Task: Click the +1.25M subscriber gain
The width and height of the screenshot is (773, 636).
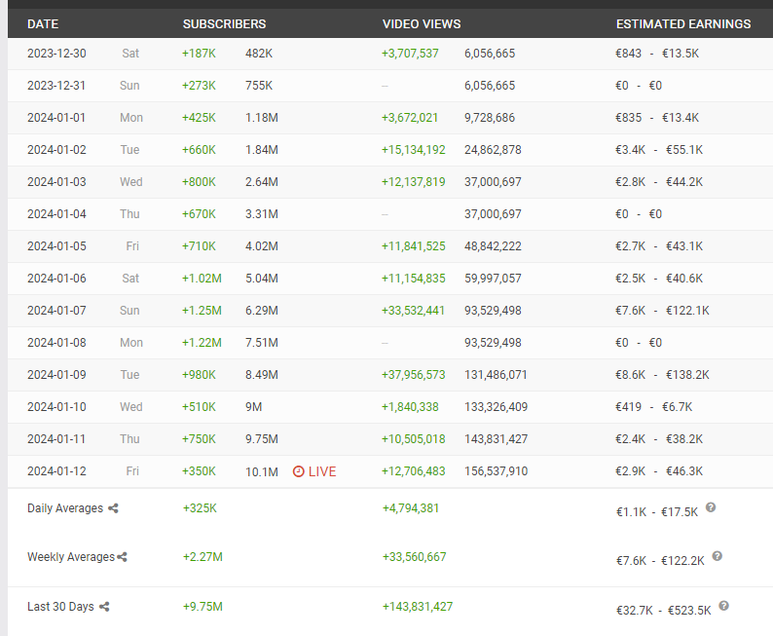Action: pyautogui.click(x=202, y=310)
